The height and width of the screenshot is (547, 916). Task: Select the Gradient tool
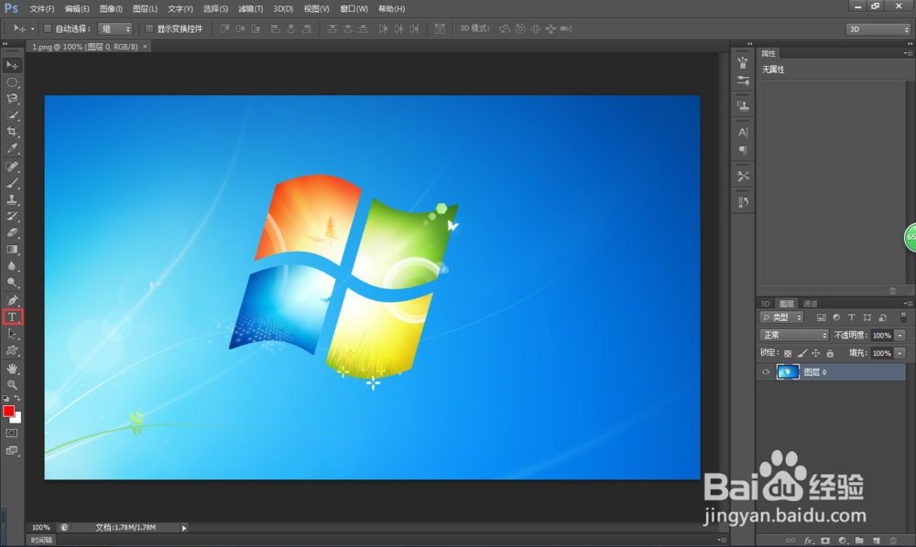(x=12, y=249)
